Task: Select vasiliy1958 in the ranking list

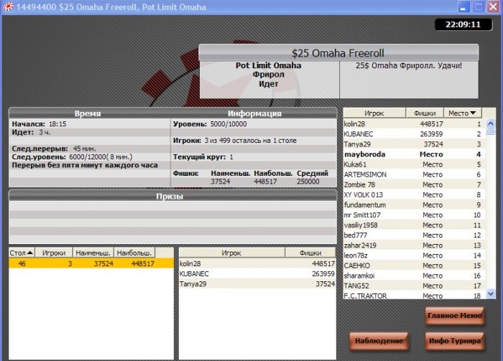Action: 413,225
